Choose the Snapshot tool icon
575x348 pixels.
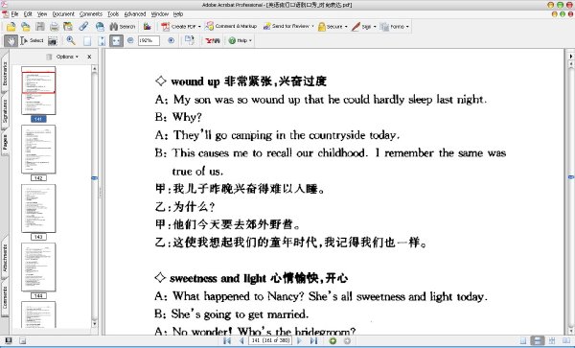(53, 40)
